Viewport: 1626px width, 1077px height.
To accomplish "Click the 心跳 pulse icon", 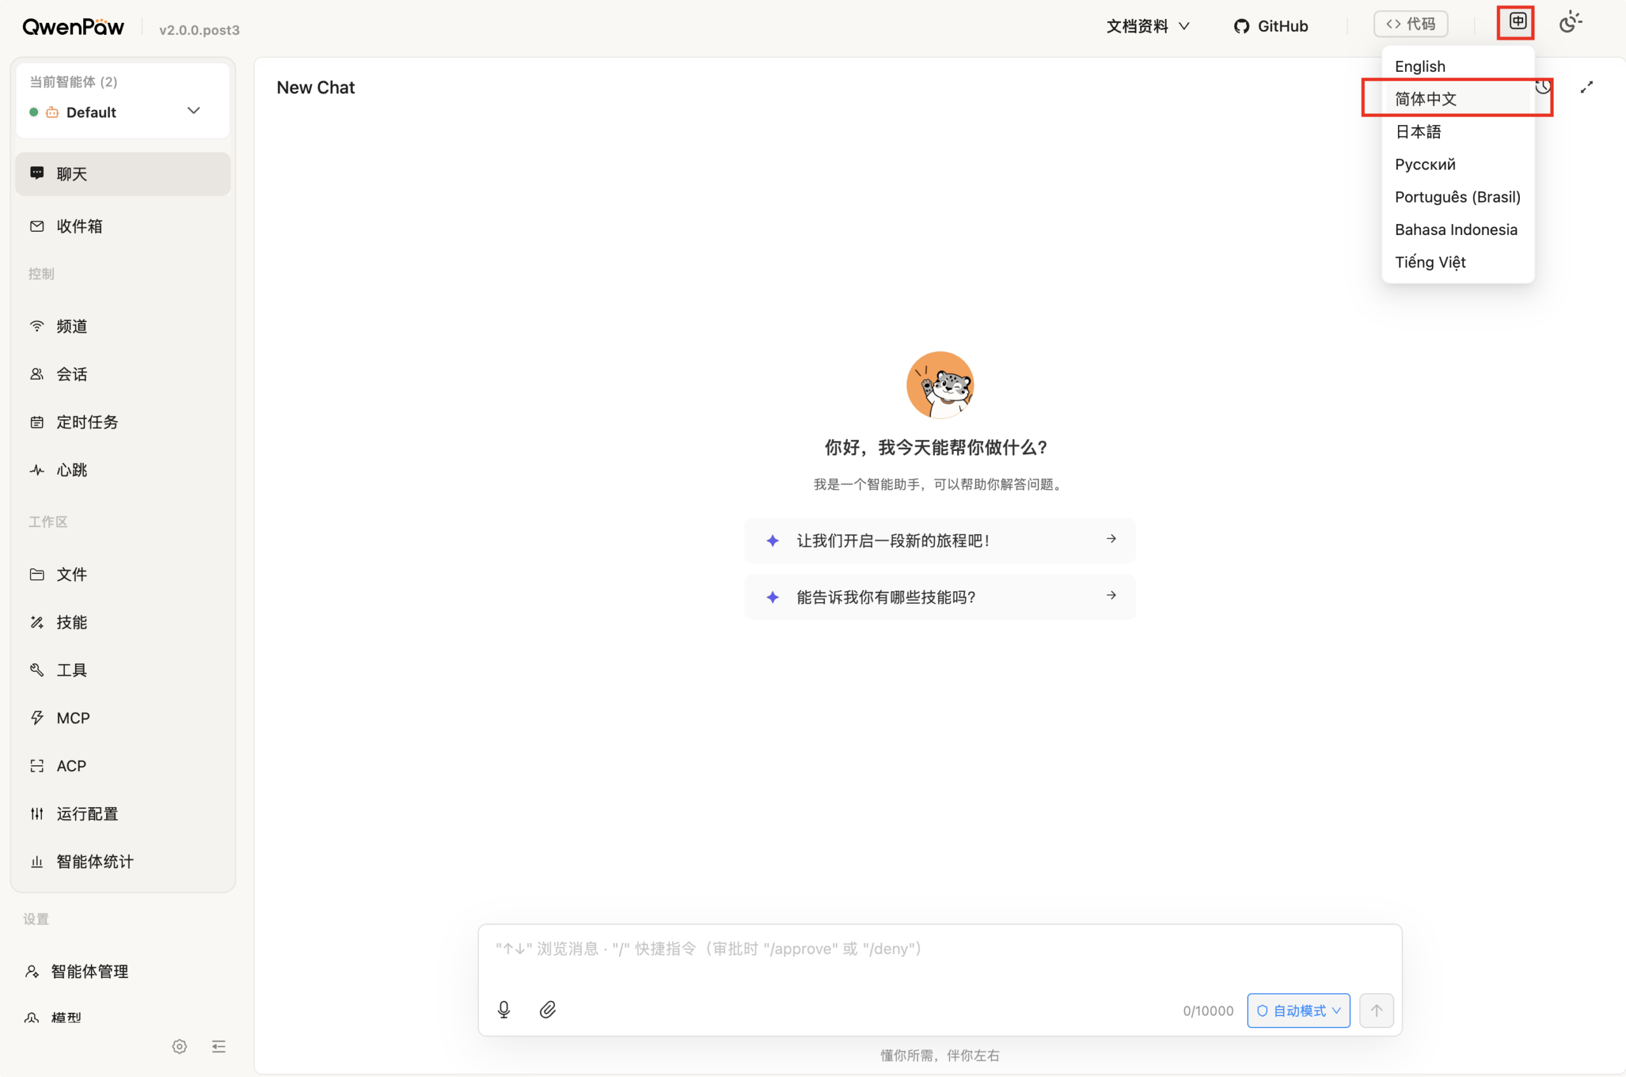I will click(x=37, y=471).
